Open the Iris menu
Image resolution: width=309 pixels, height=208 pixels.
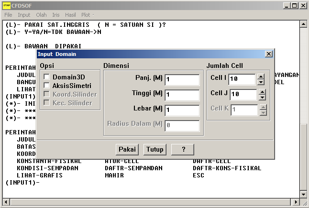pos(56,15)
